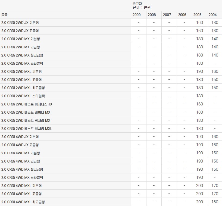Click 2004 price 170 for 4WD MXL 고급형
This screenshot has width=222, height=206.
pos(215,194)
